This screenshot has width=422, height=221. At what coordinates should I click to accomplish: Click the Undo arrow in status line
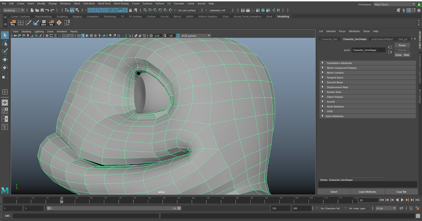click(x=47, y=11)
